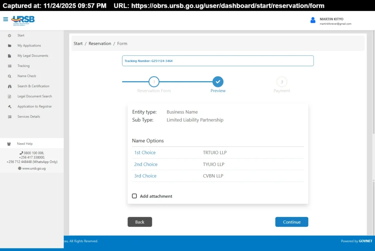Select the Payment step in the progress bar
Screen dimensions: 375x251
click(x=282, y=82)
